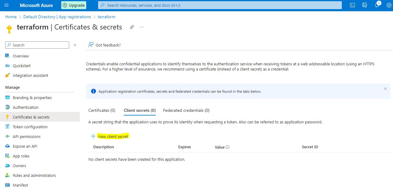This screenshot has height=189, width=393.
Task: Open Authentication in the Manage menu
Action: pos(26,107)
